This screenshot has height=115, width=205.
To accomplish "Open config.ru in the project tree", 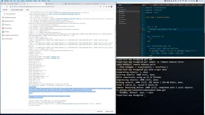I will [123, 13].
